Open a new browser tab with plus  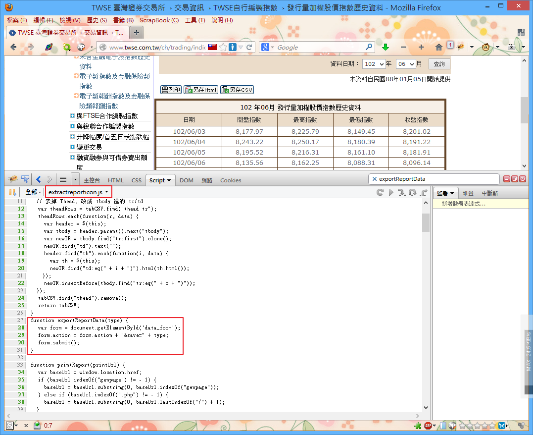136,33
